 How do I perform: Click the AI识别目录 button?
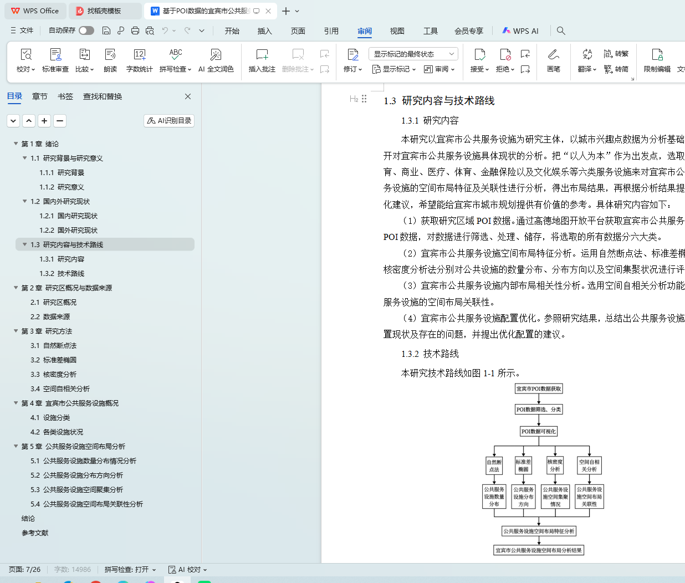tap(169, 121)
